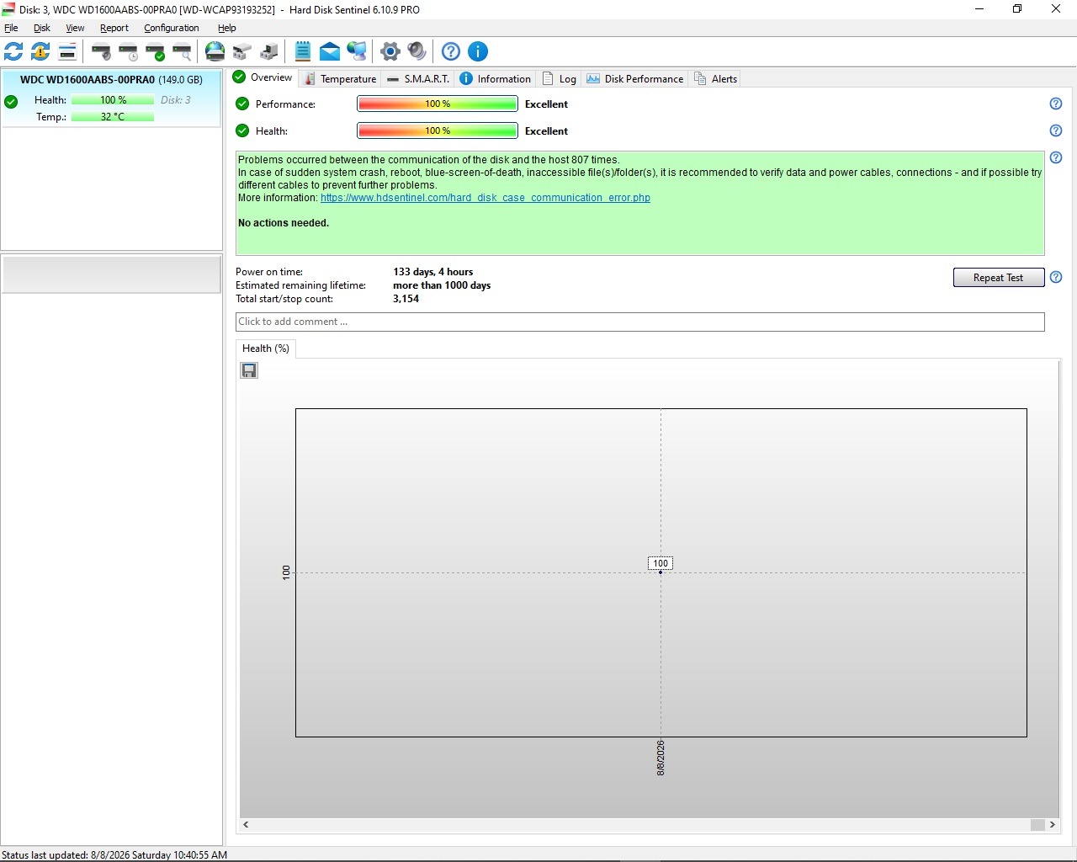Screen dimensions: 1077x862
Task: Click the blue Refresh arrows toolbar icon
Action: pyautogui.click(x=13, y=51)
